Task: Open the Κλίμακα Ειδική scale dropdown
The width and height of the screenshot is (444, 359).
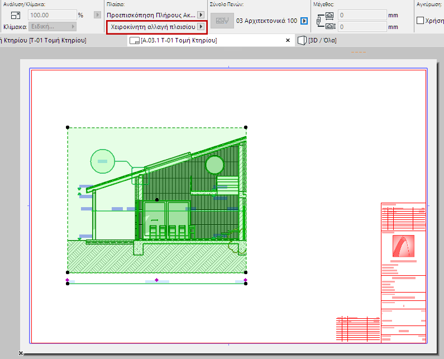Action: 52,26
